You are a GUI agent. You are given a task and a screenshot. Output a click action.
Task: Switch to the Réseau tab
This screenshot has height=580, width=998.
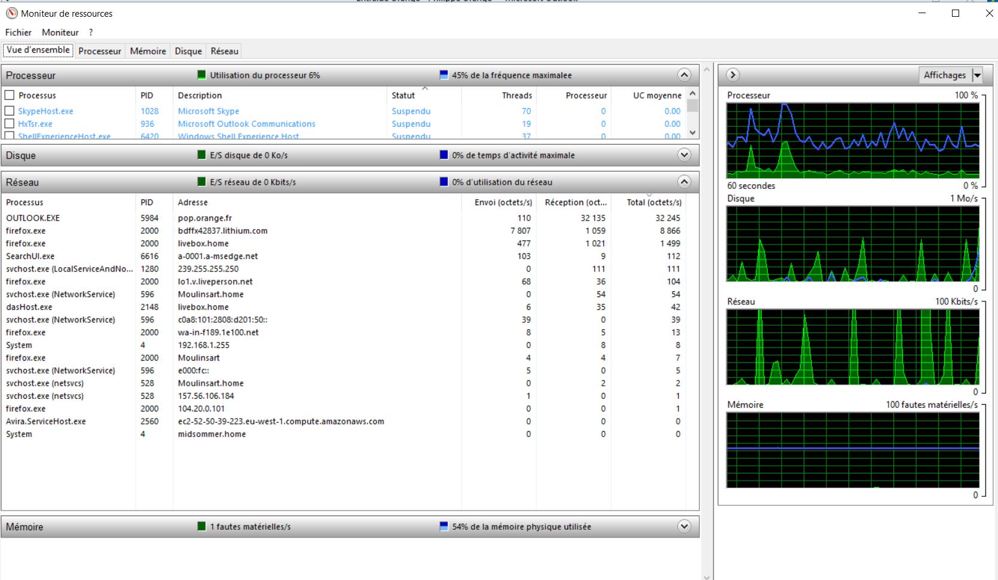pyautogui.click(x=224, y=51)
